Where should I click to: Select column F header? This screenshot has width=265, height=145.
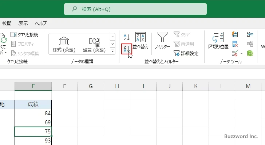[64, 86]
